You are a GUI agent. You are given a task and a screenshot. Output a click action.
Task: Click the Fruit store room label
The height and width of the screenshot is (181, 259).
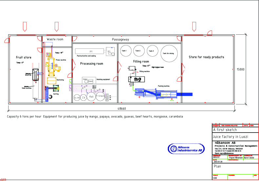coord(24,57)
